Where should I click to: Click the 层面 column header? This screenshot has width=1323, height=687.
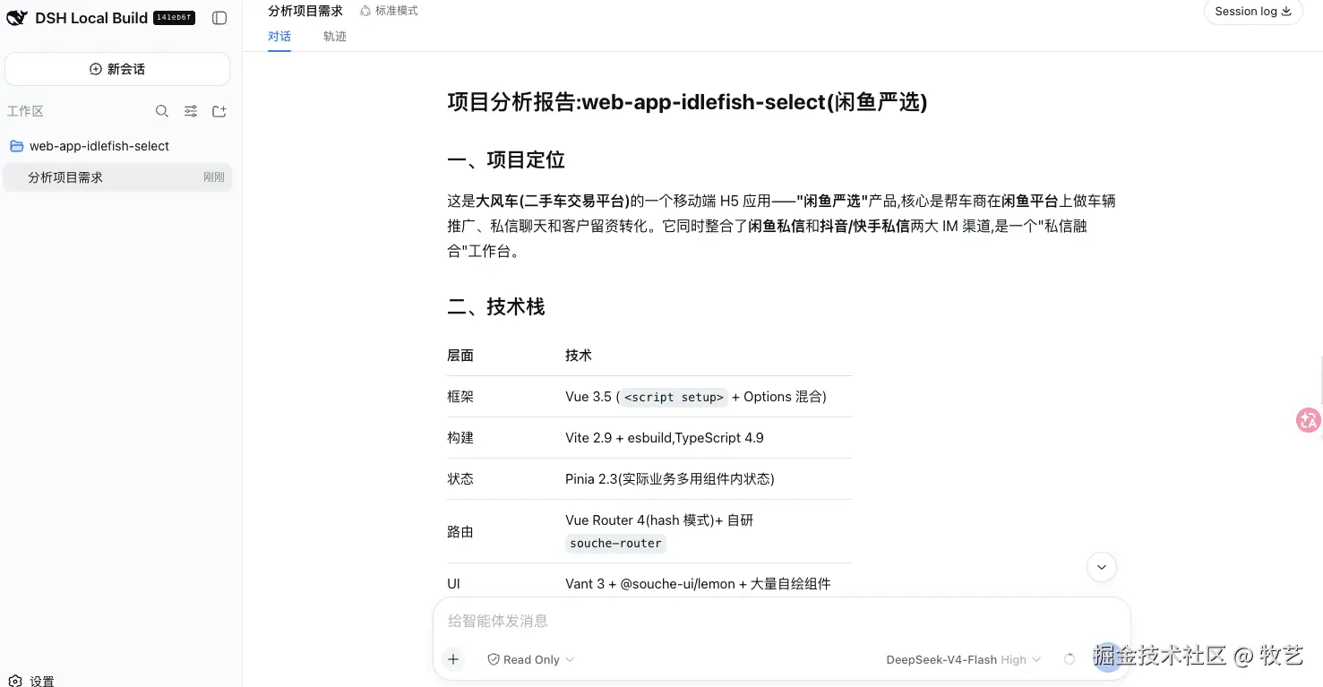(x=460, y=356)
